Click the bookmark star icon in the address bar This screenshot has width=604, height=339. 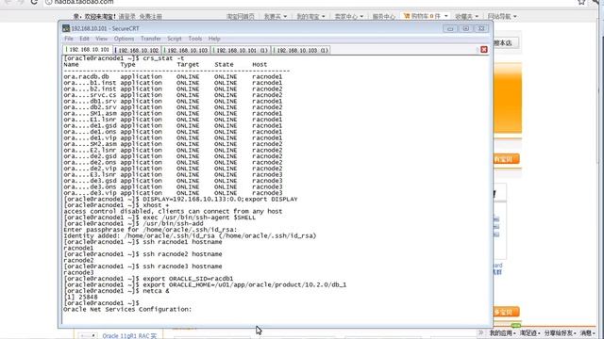[x=581, y=2]
